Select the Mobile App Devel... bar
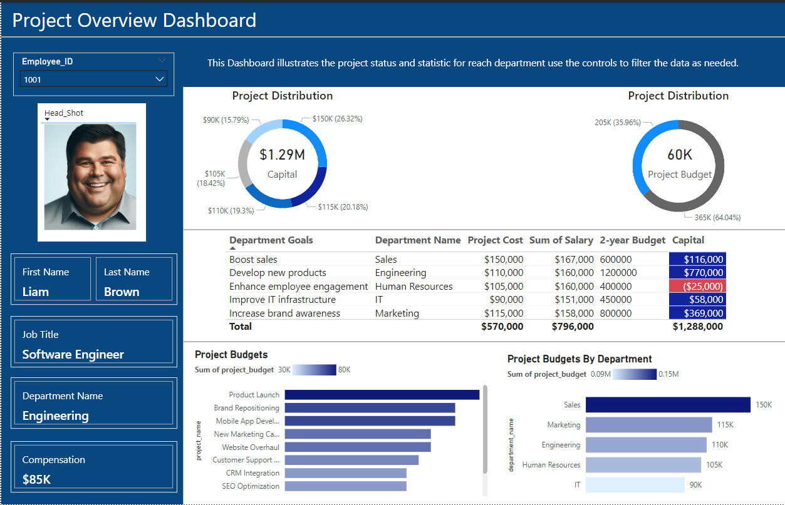 tap(370, 421)
